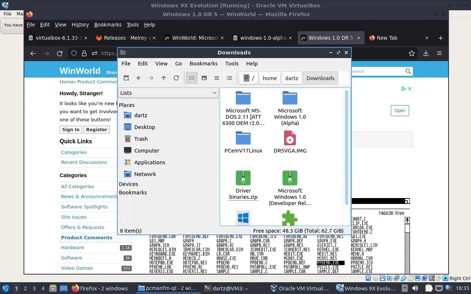
Task: Open the root path button in breadcrumb
Action: tap(249, 78)
